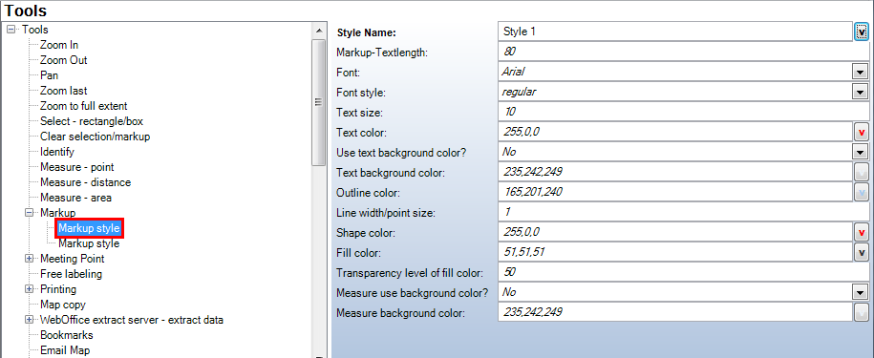Screen dimensions: 874x358
Task: Select Measure - point item
Action: (x=77, y=167)
